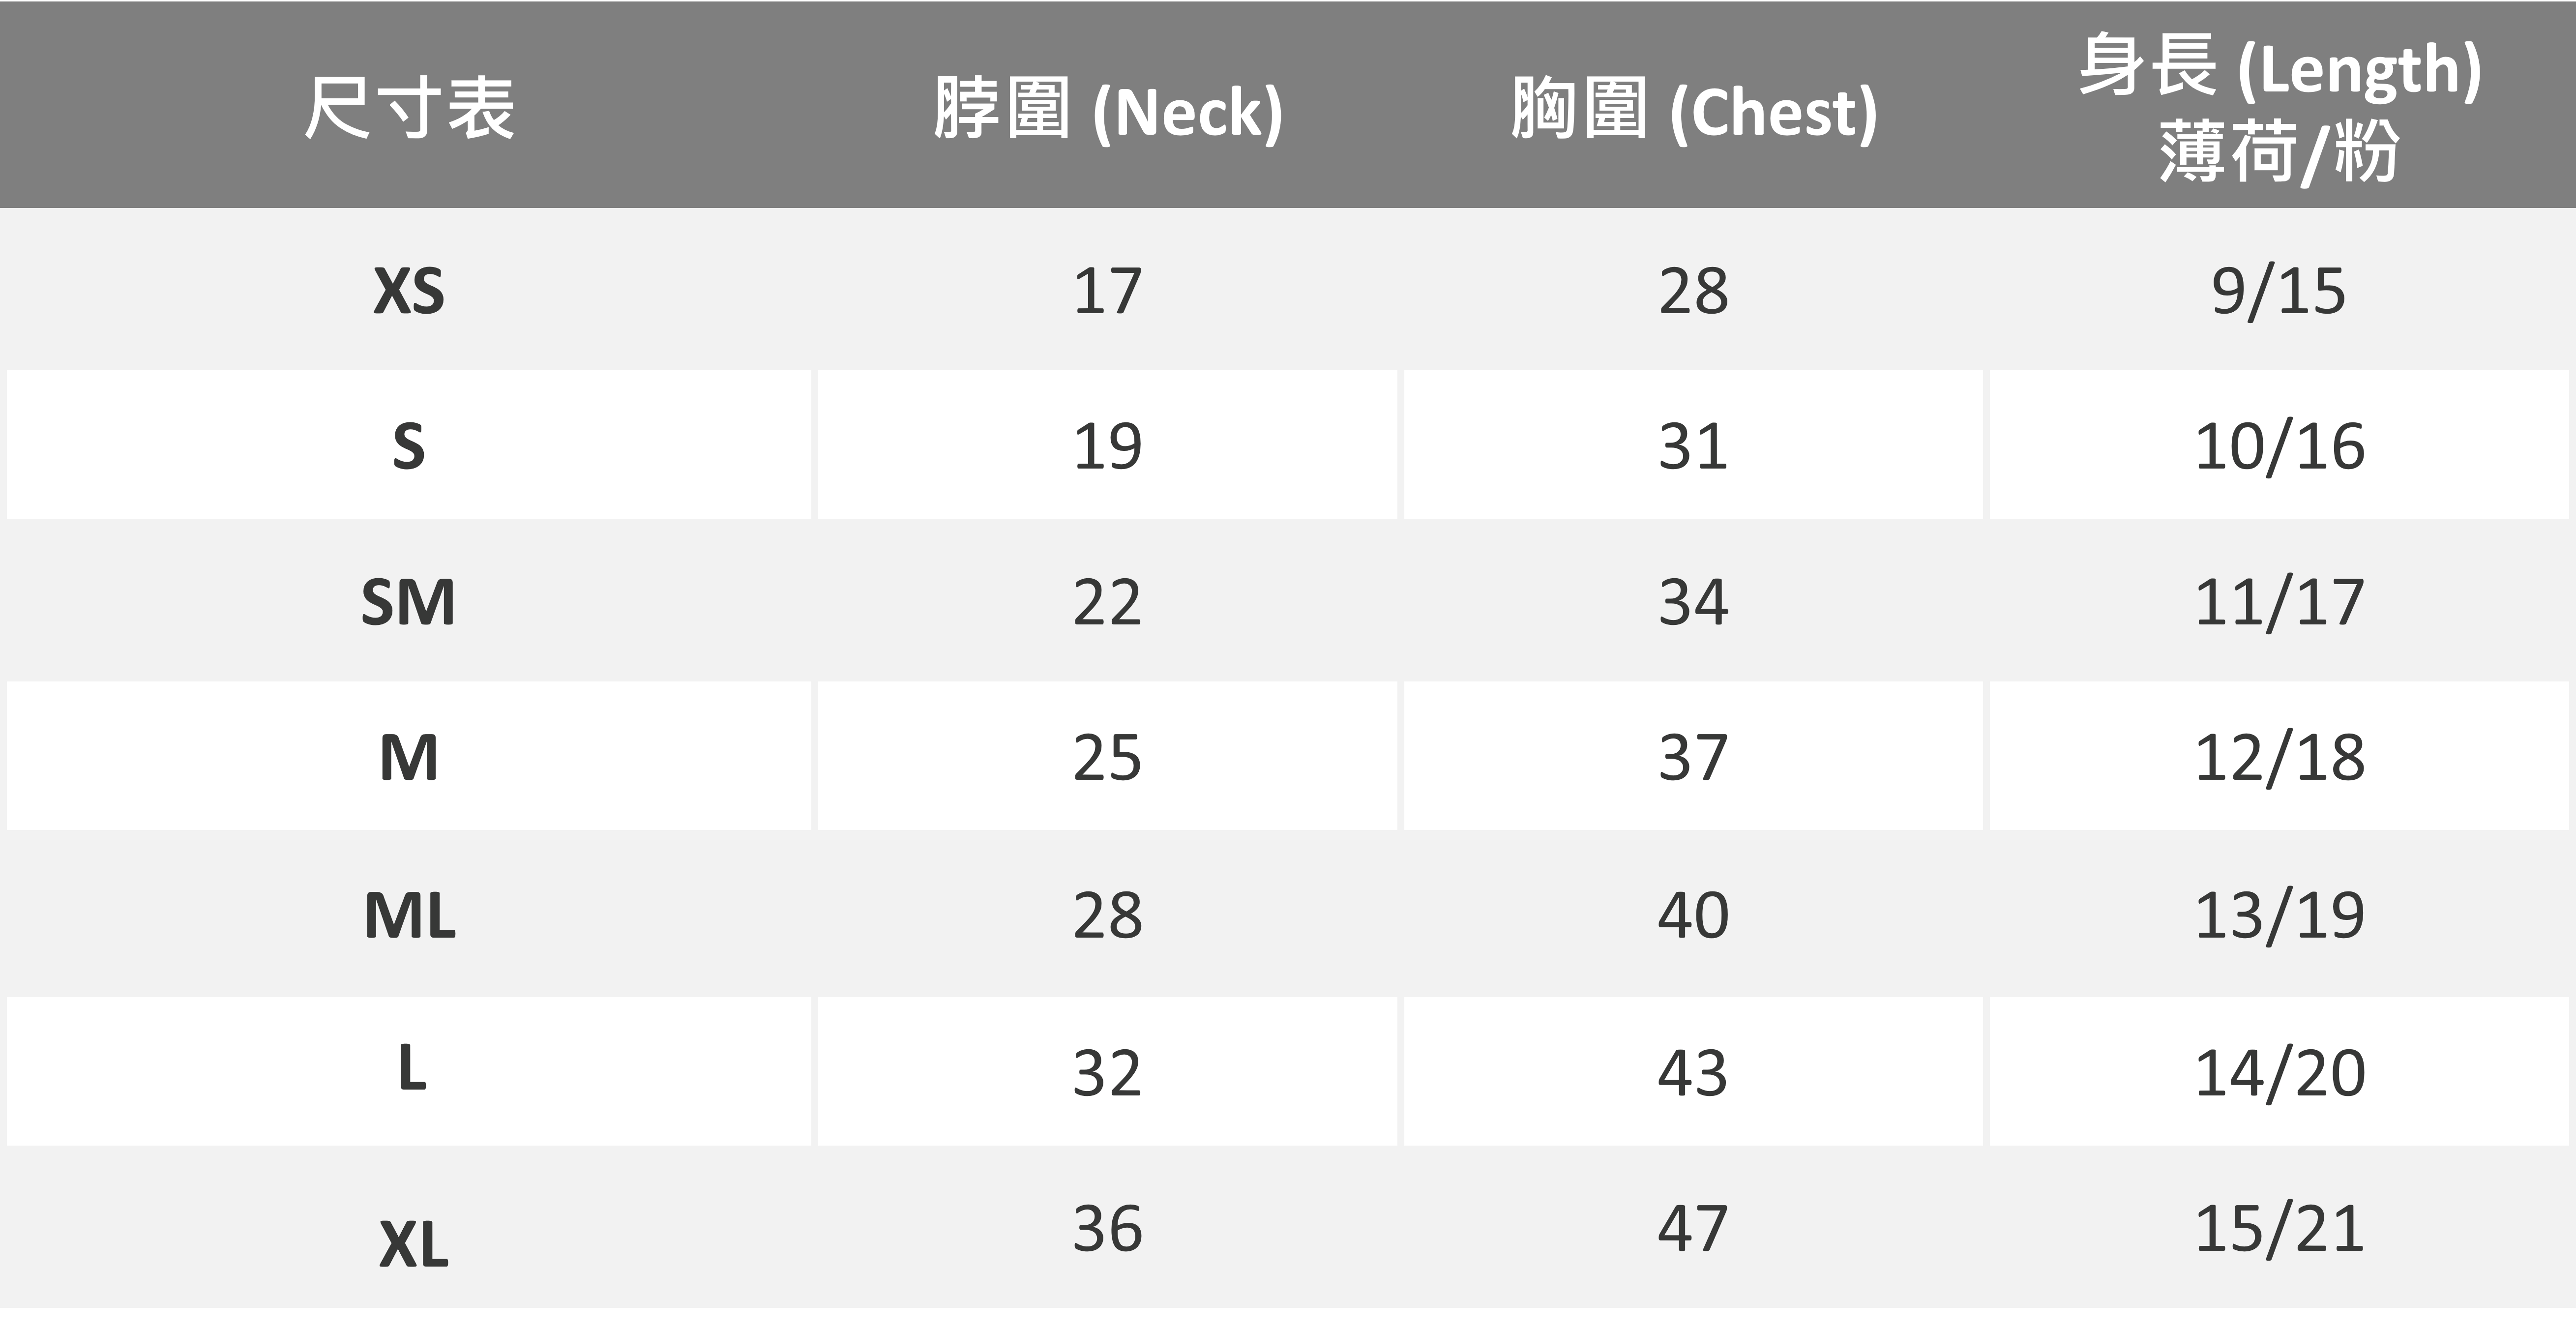The width and height of the screenshot is (2576, 1329).
Task: Select length value 13/19 for ML
Action: click(2279, 915)
